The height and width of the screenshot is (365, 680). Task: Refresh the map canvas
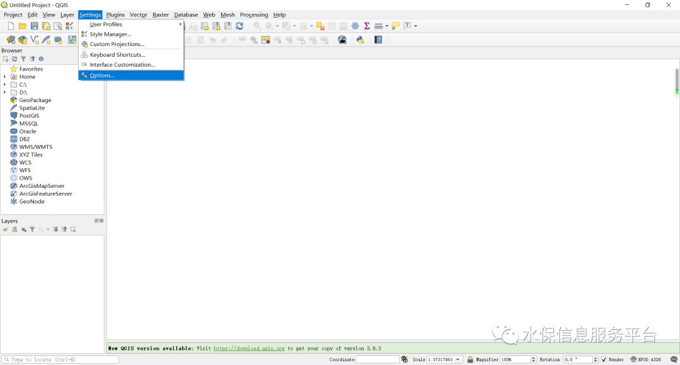pos(239,26)
